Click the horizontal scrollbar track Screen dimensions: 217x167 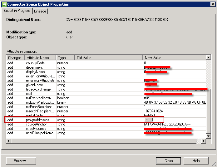(x=199, y=141)
